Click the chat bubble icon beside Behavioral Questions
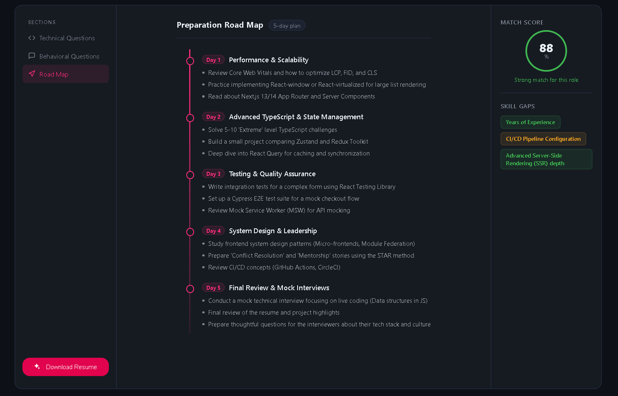The image size is (618, 396). click(32, 56)
